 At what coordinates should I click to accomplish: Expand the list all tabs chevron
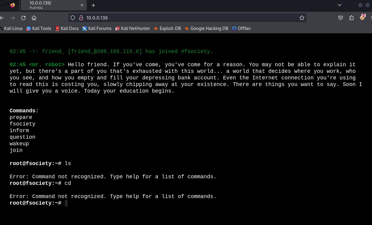tap(339, 5)
